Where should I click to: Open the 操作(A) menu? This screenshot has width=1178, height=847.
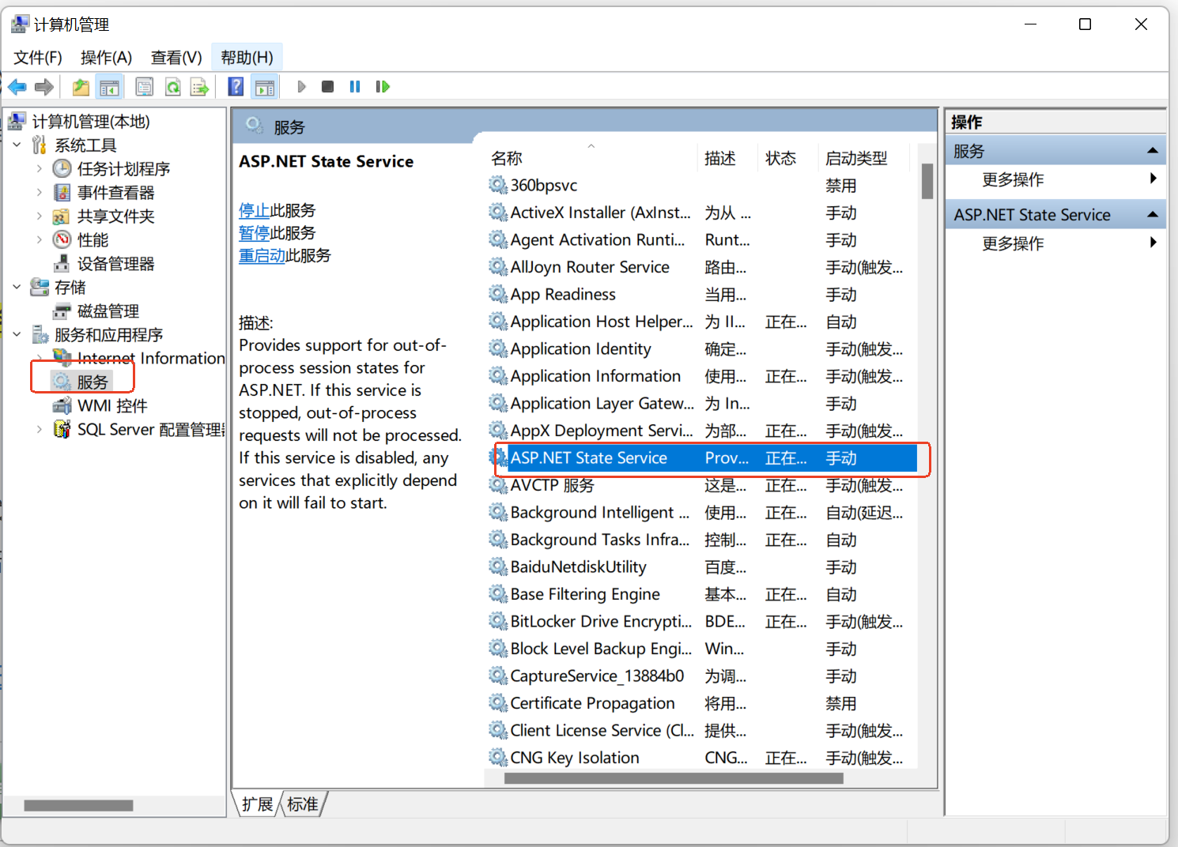(106, 57)
